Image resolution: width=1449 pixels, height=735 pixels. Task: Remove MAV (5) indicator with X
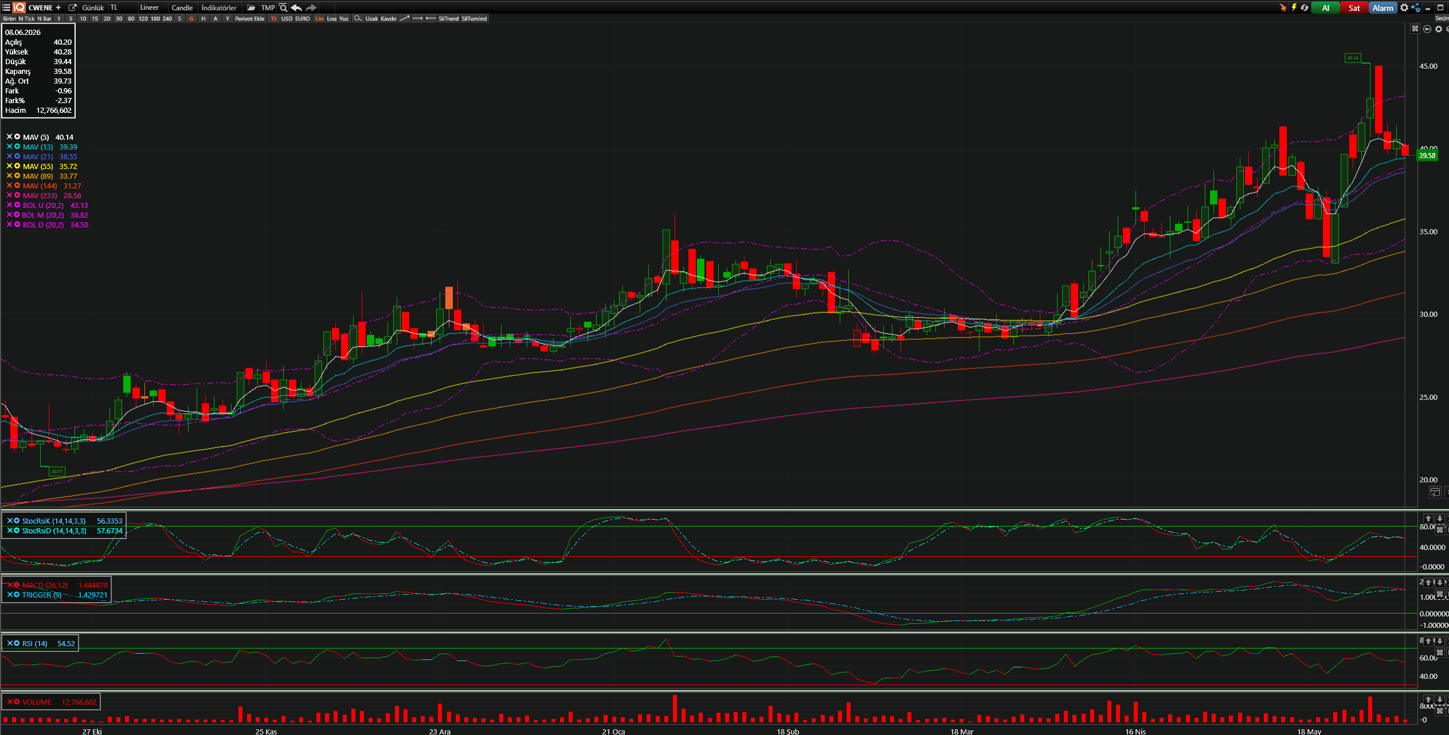point(9,137)
